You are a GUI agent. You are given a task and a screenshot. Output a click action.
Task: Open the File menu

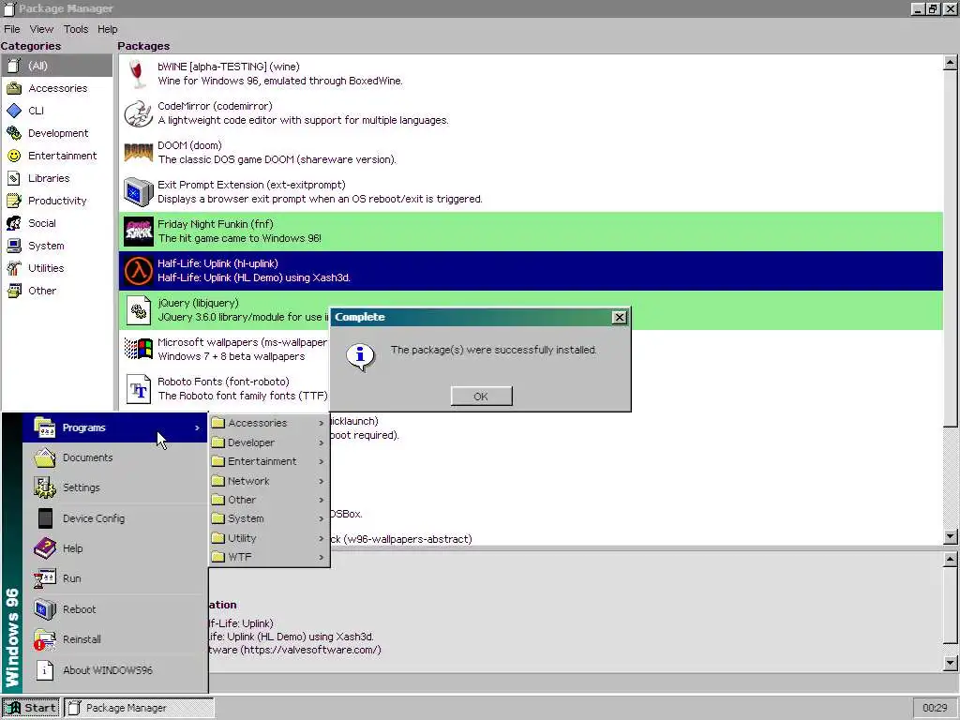(x=11, y=29)
